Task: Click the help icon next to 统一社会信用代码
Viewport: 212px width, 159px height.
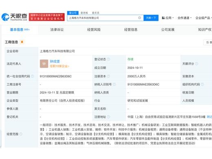Action: (x=32, y=76)
